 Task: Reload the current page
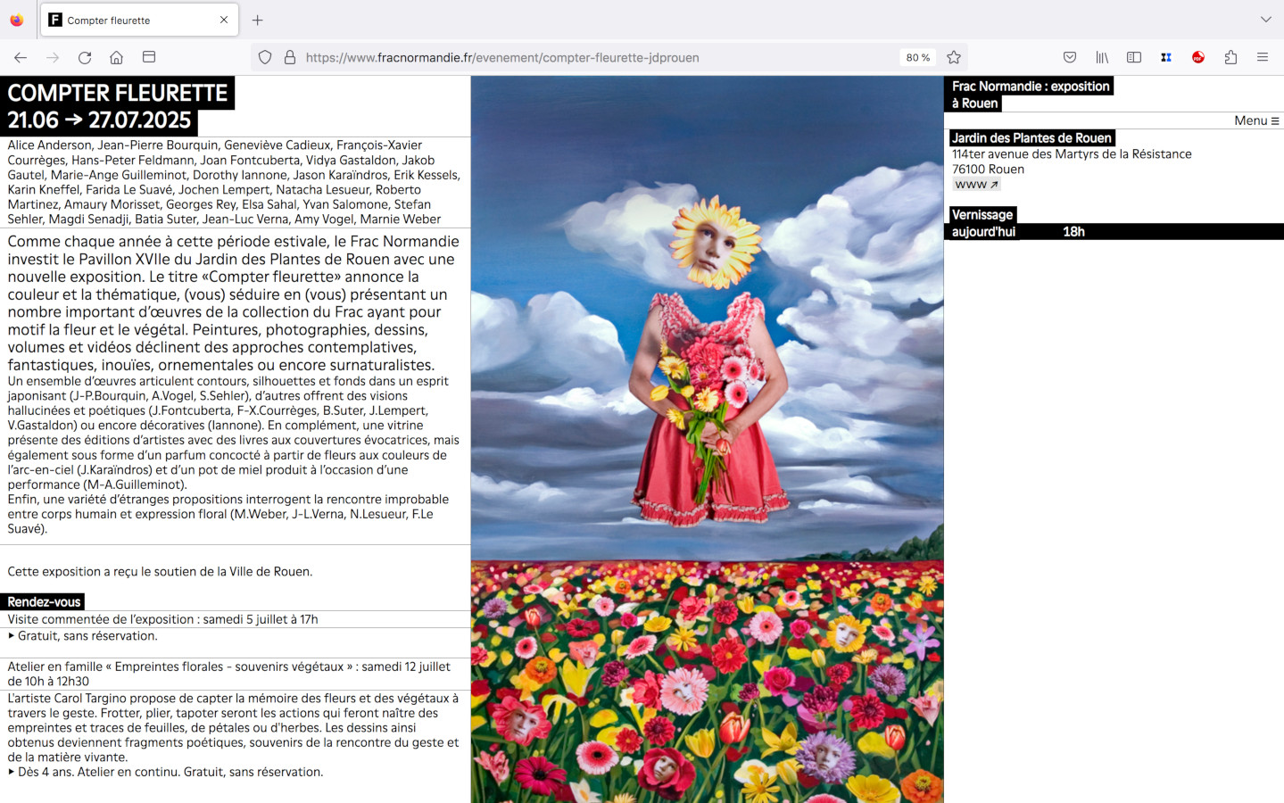pos(85,57)
